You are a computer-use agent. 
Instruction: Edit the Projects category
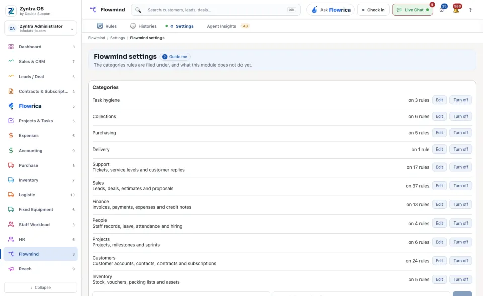pos(439,242)
